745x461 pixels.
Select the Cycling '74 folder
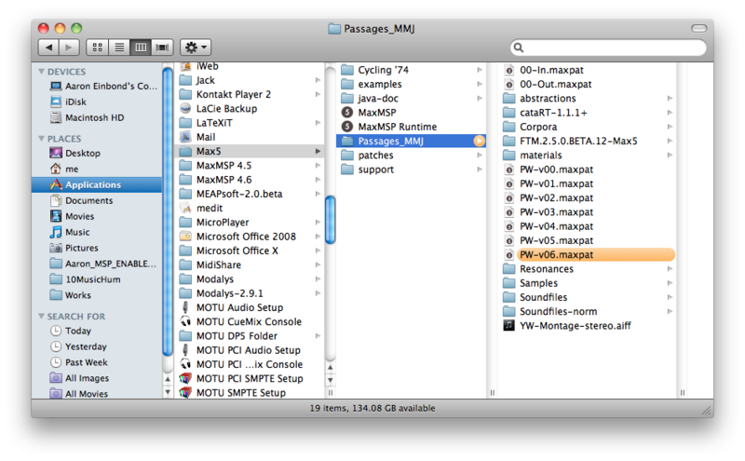click(x=375, y=70)
